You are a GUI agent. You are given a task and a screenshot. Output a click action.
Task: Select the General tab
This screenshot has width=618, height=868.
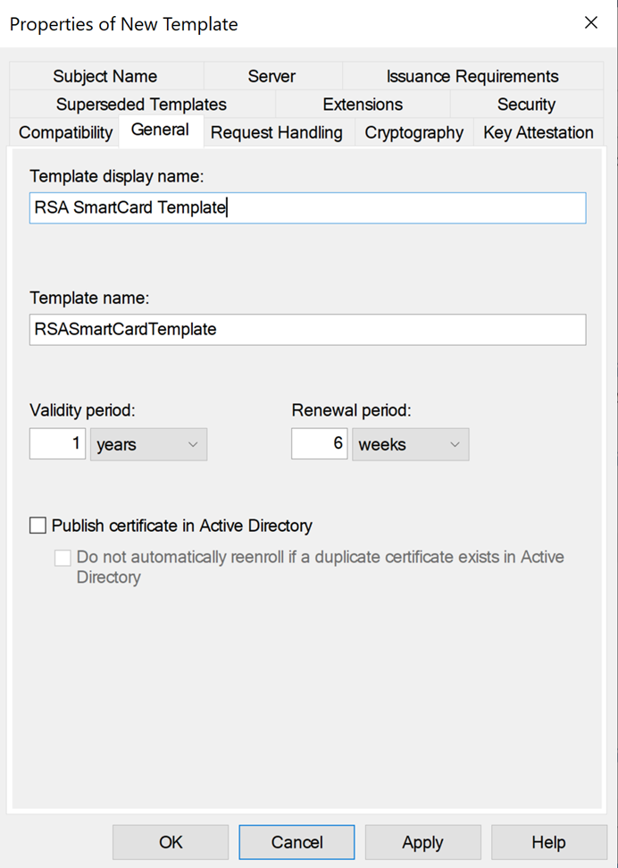tap(161, 130)
